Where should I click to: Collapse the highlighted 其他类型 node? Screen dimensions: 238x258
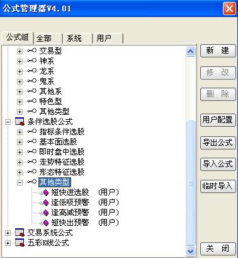(20, 182)
